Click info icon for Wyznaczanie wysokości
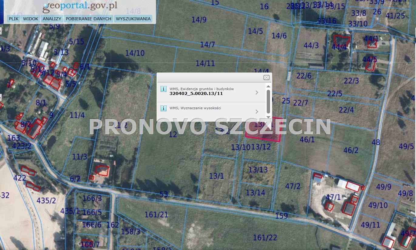This screenshot has height=250, width=416. click(164, 108)
